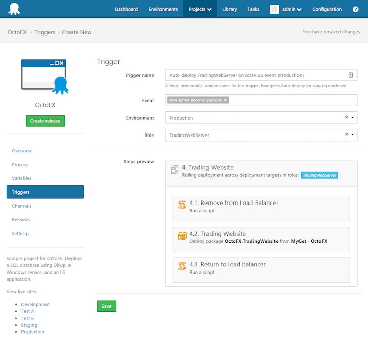Viewport: 368px width, 339px height.
Task: Go to the Dashboard menu item
Action: coord(126,9)
